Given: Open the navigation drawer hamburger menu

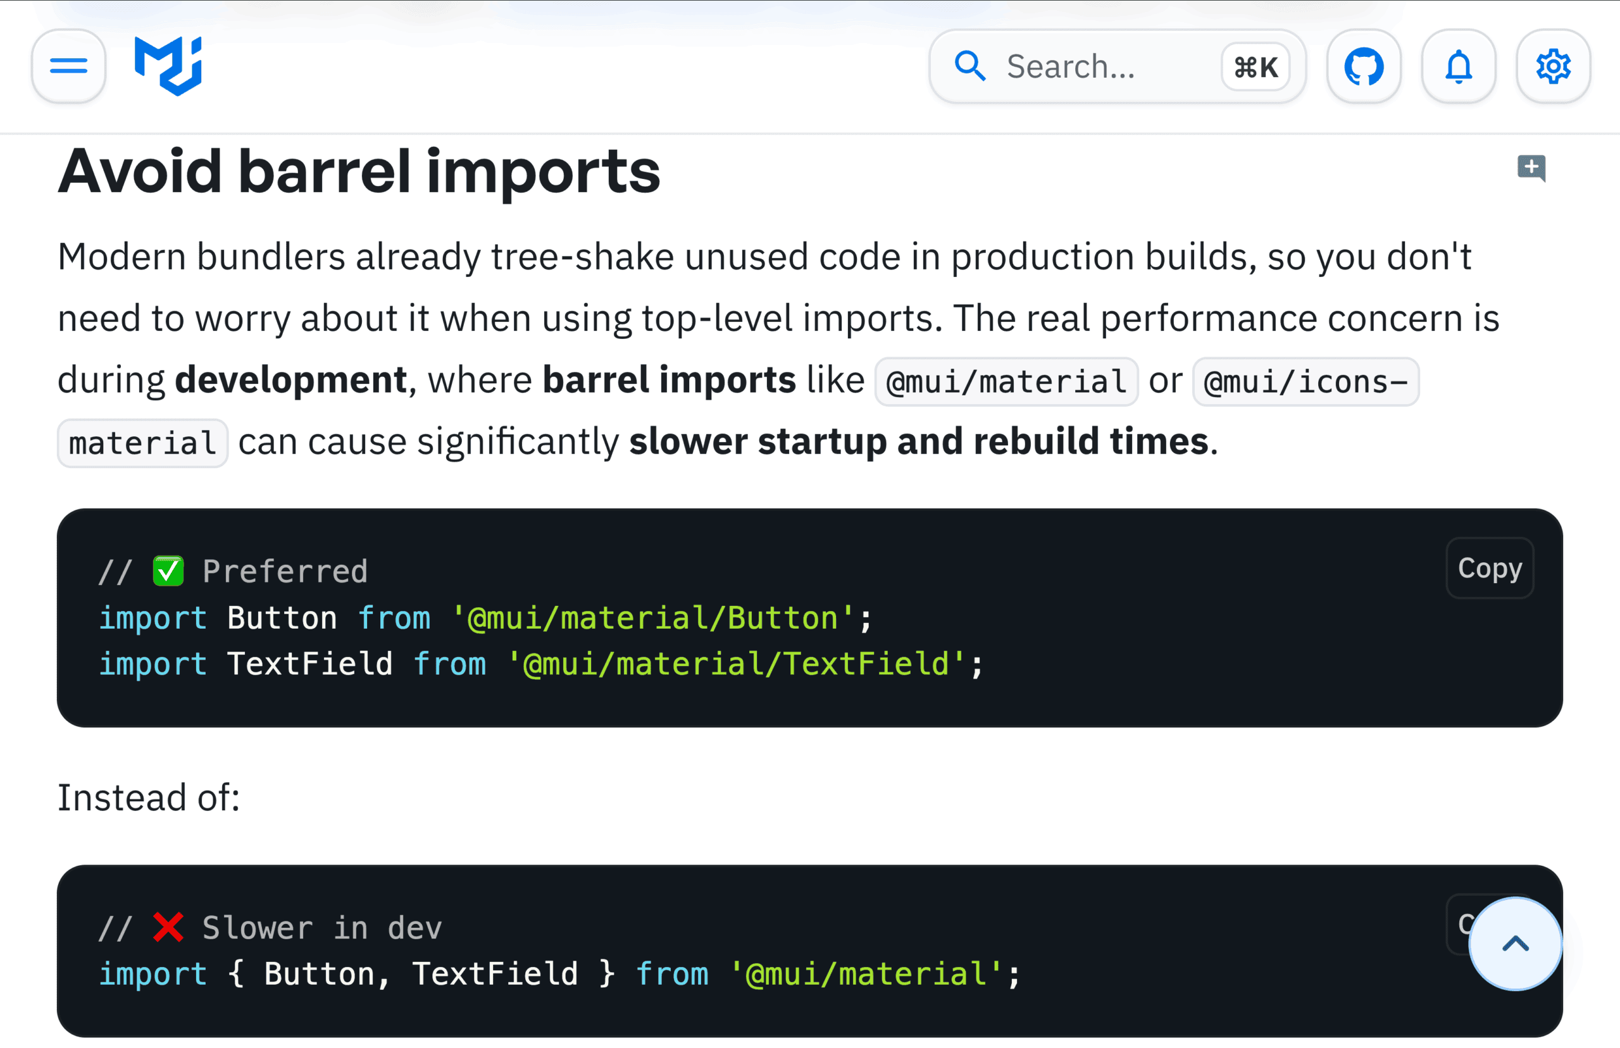Looking at the screenshot, I should [69, 66].
